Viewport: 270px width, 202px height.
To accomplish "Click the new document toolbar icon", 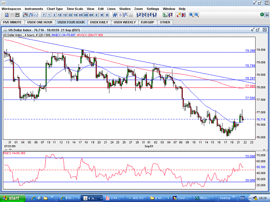I will (x=7, y=15).
